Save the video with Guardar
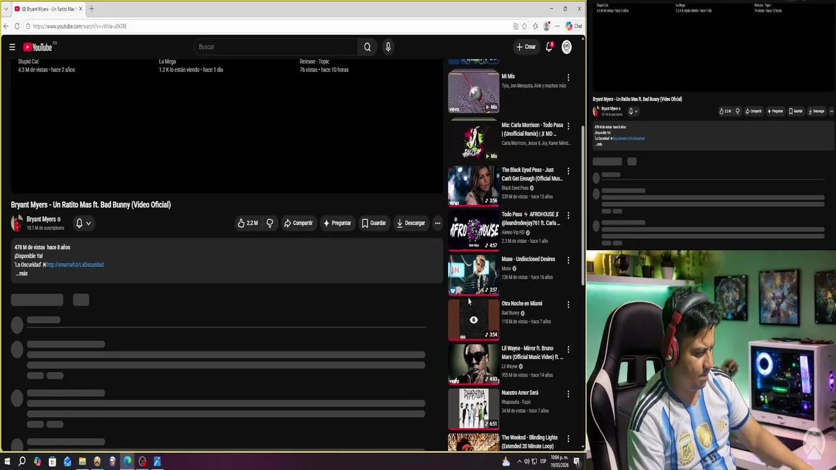The width and height of the screenshot is (836, 470). coord(374,223)
